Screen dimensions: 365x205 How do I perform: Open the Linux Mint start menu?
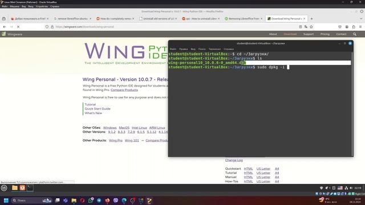(x=4, y=188)
